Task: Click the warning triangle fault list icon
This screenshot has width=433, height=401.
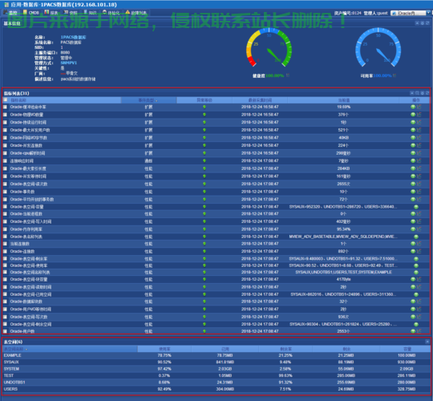Action: coord(127,12)
